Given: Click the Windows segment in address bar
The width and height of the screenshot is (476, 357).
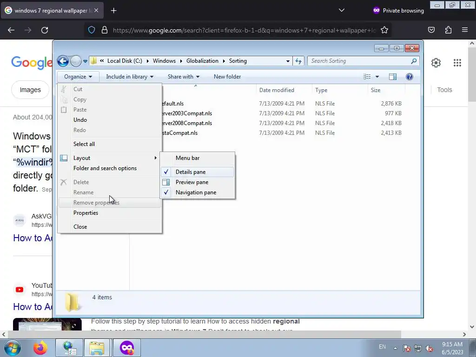Looking at the screenshot, I should pyautogui.click(x=164, y=61).
